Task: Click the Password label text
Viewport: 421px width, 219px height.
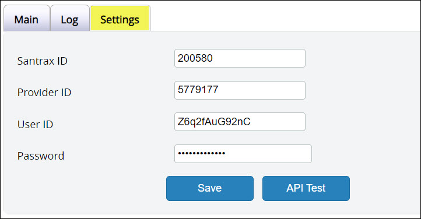Action: click(x=41, y=156)
